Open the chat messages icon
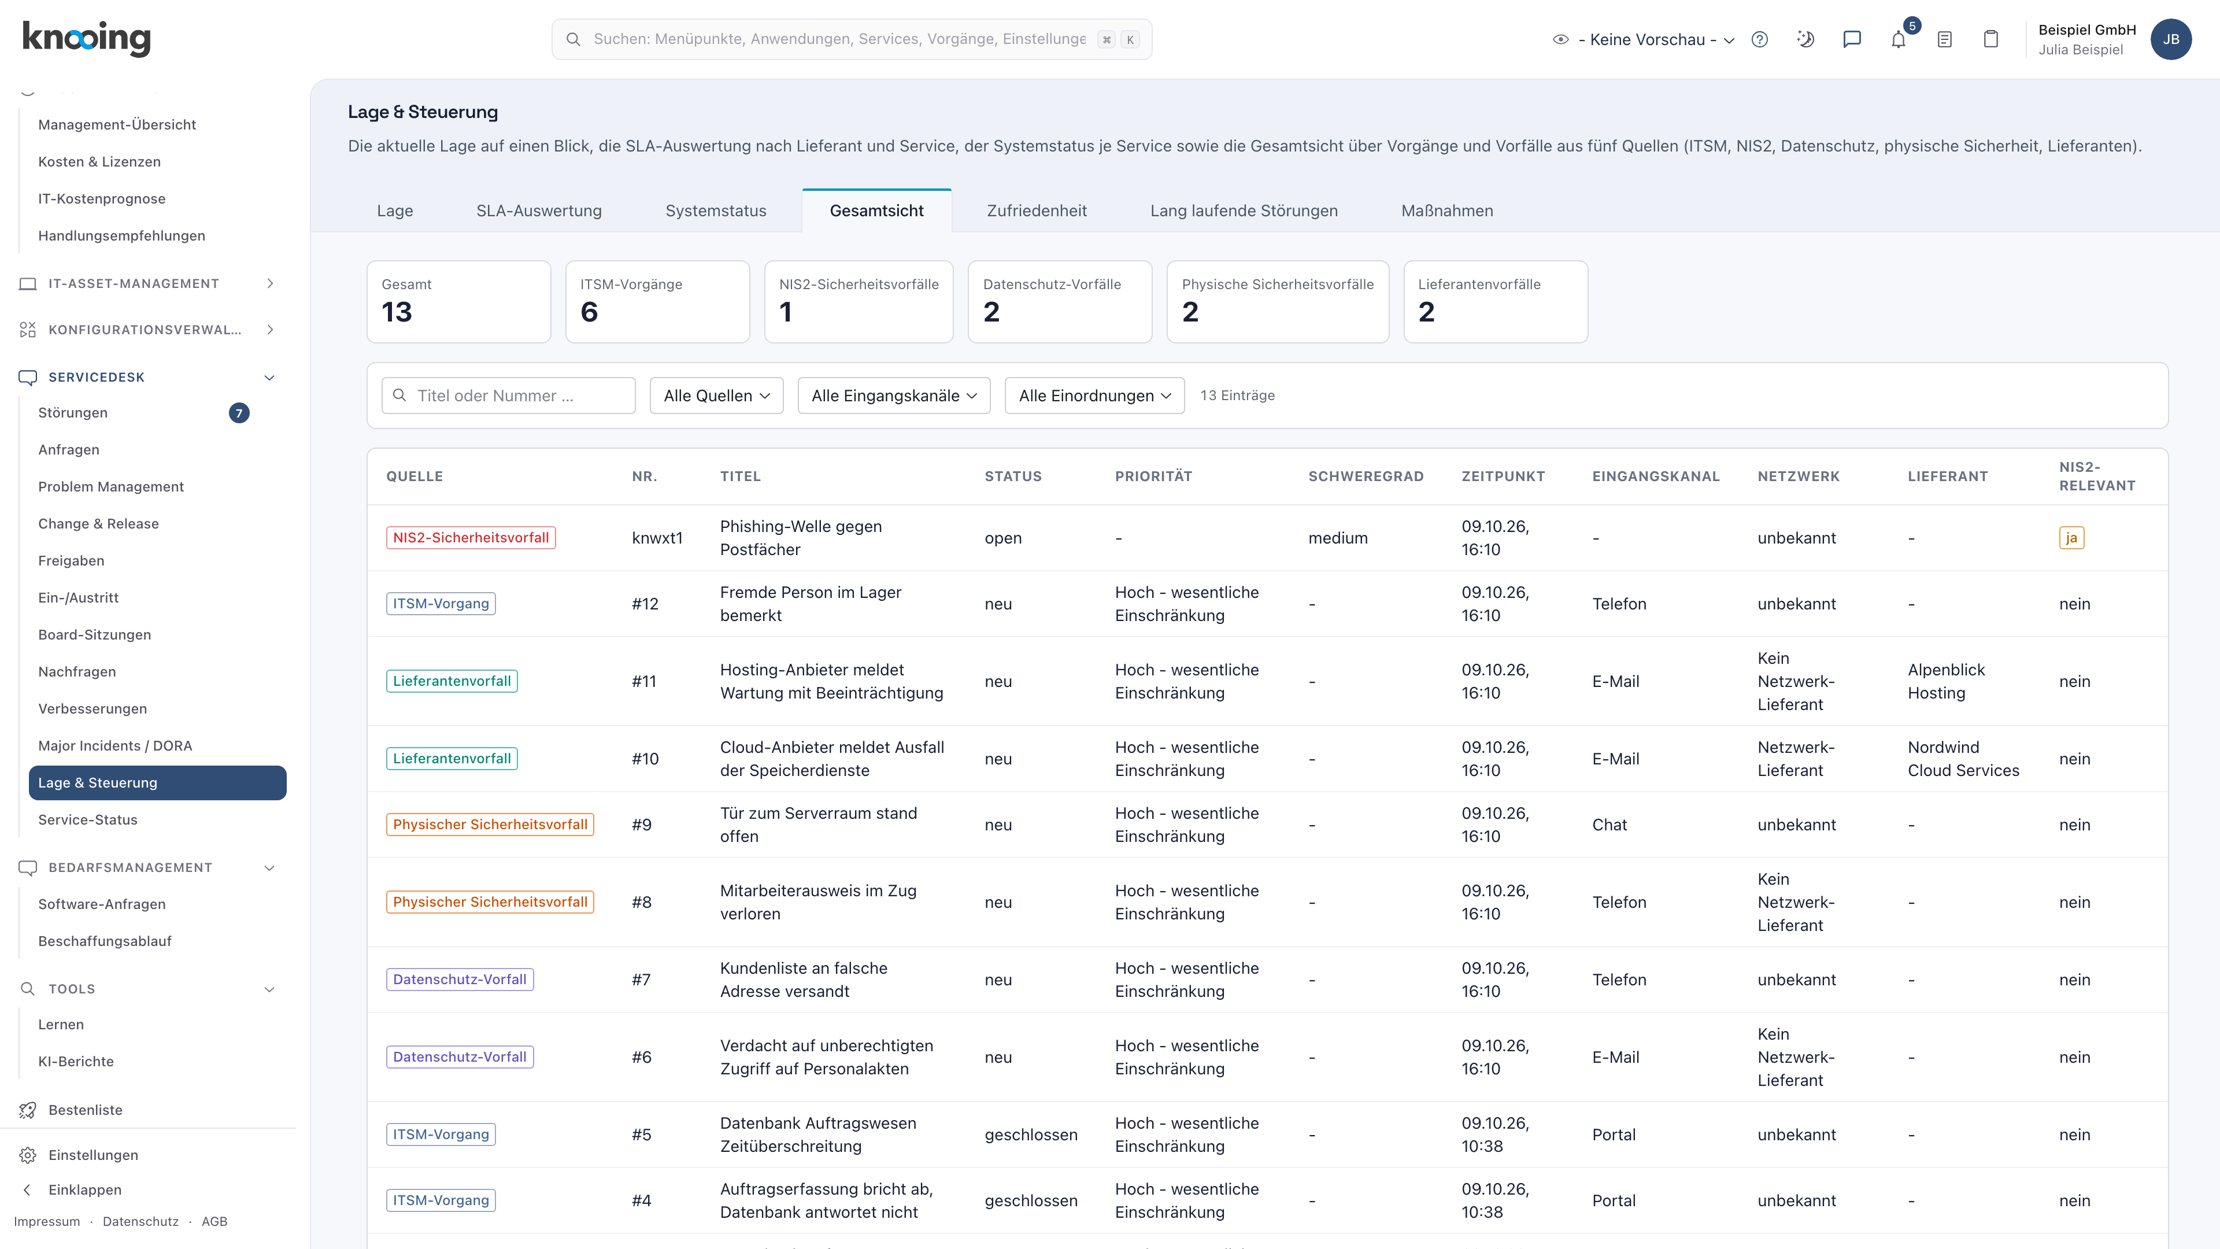The image size is (2220, 1249). click(x=1852, y=40)
